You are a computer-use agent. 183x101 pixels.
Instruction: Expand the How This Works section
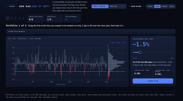[91, 32]
